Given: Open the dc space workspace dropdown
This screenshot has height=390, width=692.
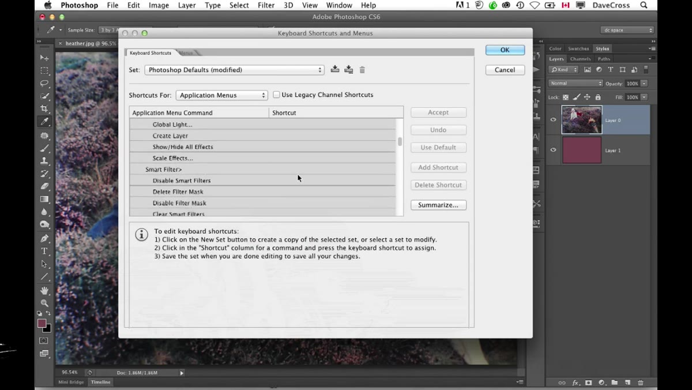Looking at the screenshot, I should (627, 30).
